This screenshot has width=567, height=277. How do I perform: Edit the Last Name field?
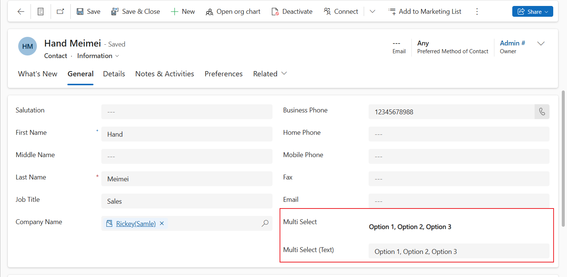[x=187, y=179]
